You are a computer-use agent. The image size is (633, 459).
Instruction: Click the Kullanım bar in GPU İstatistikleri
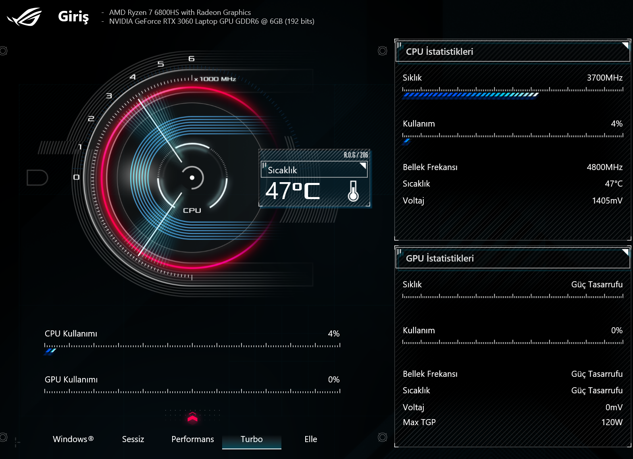coord(513,342)
